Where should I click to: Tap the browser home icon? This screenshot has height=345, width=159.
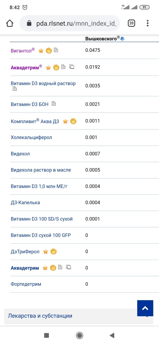tap(10, 23)
